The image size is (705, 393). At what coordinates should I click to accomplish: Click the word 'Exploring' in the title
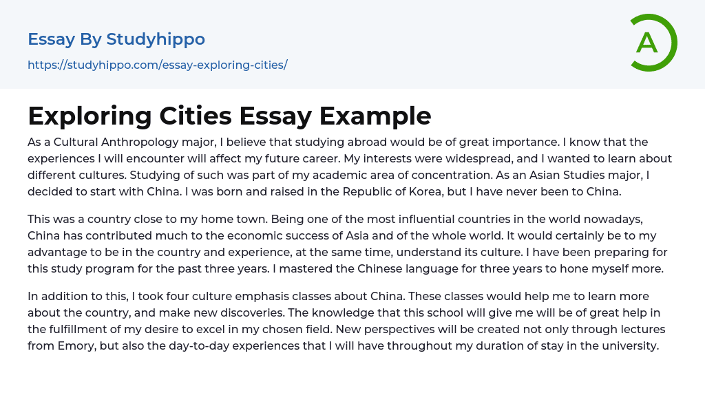pos(87,116)
